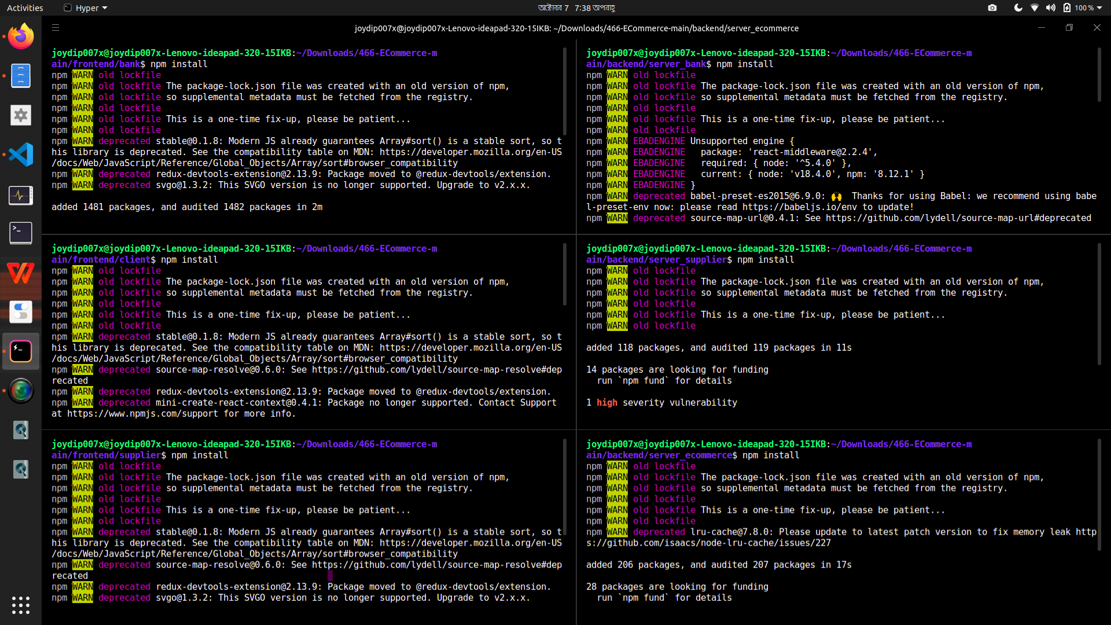The width and height of the screenshot is (1111, 625).
Task: Click the Hyper window title path text
Action: click(x=576, y=28)
